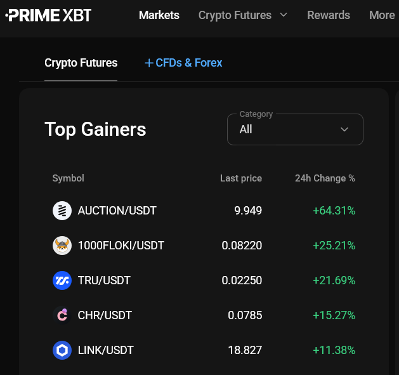Click the plus icon beside CFDs & Forex

click(149, 63)
